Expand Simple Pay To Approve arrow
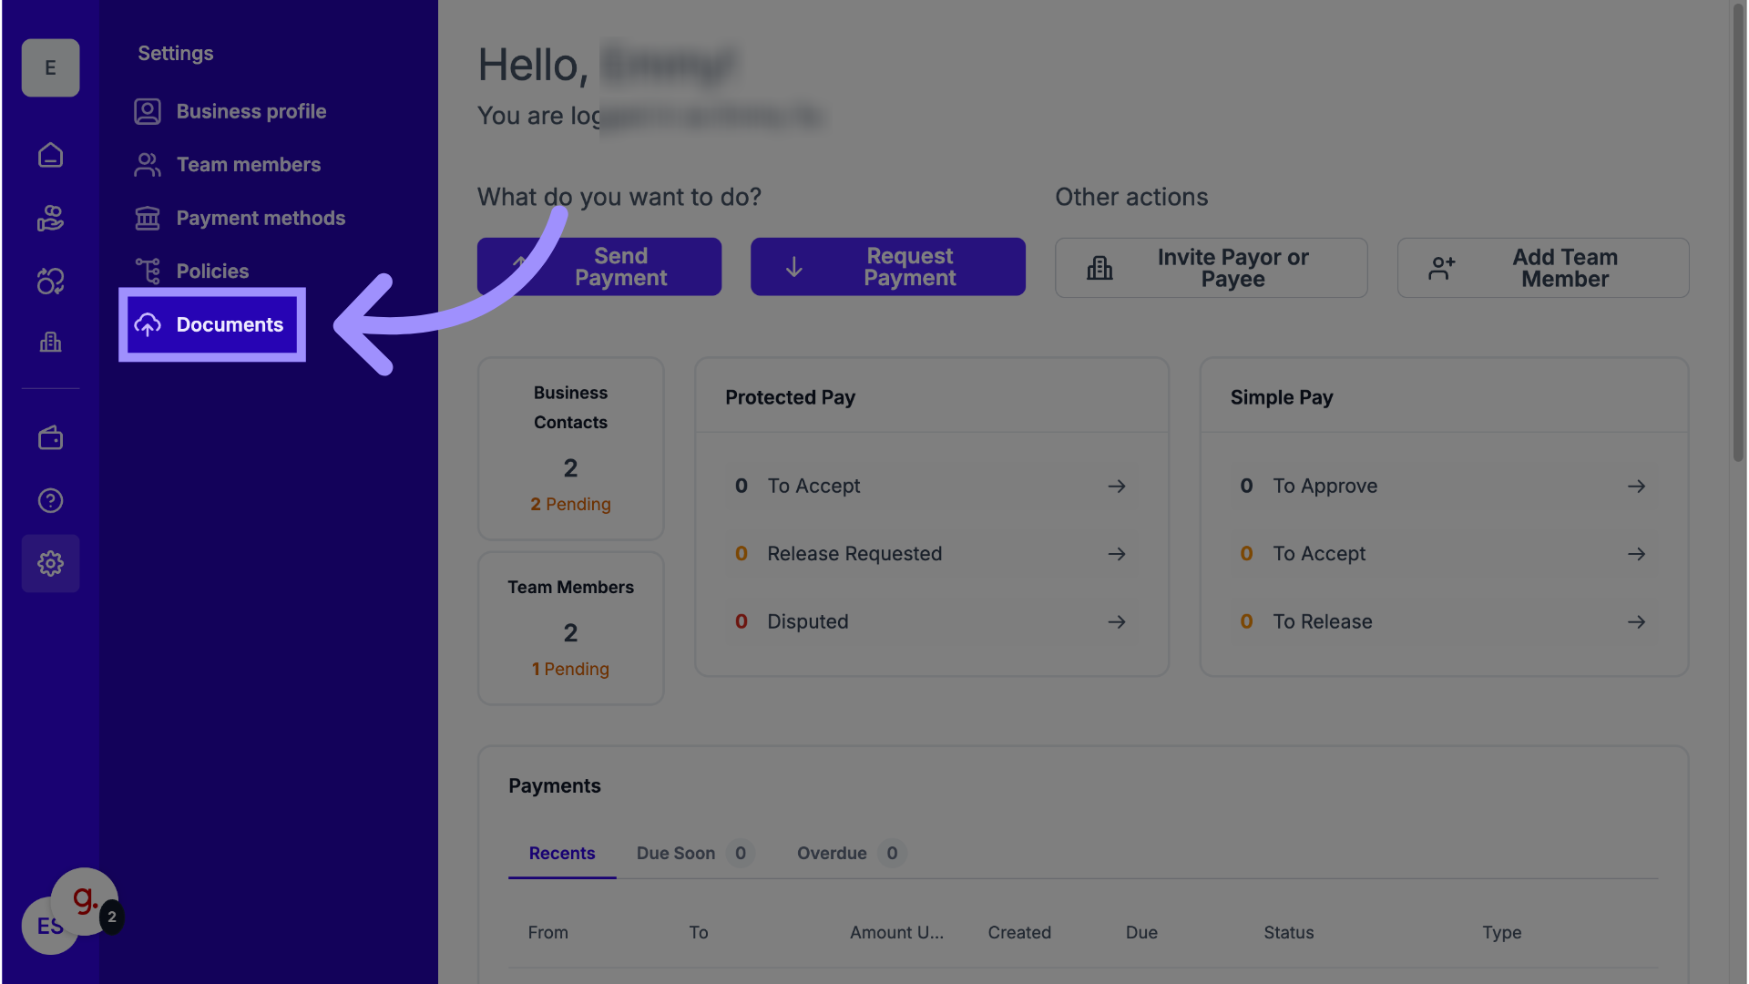The width and height of the screenshot is (1749, 984). [x=1636, y=487]
